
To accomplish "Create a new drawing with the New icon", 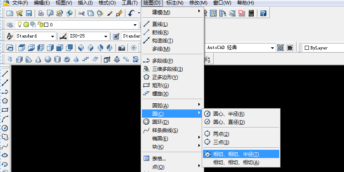I will (9, 13).
